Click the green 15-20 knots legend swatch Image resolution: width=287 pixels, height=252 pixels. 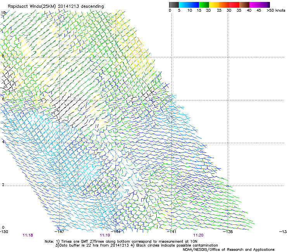point(204,5)
